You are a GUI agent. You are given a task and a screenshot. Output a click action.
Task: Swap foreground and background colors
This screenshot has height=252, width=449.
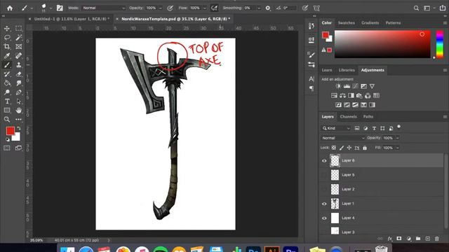click(19, 128)
